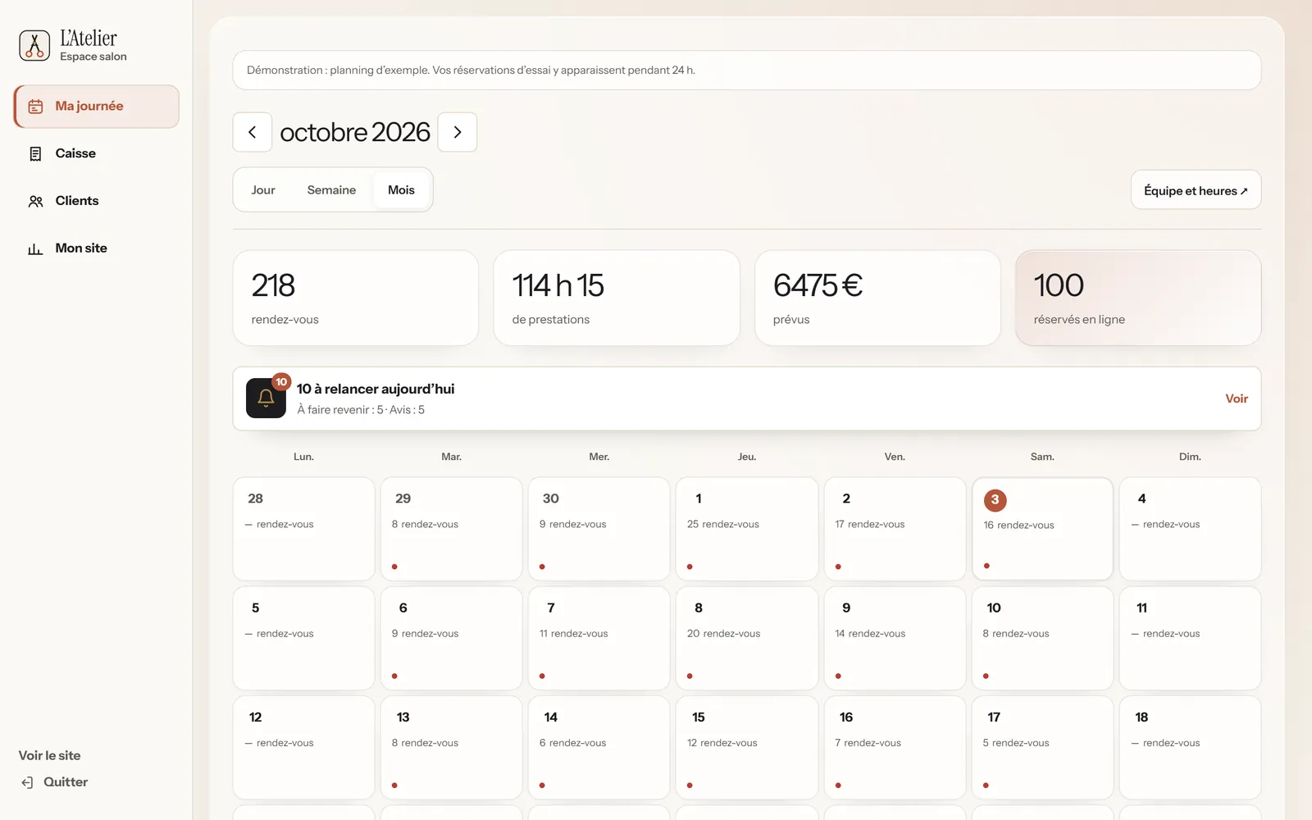Select day 16 with 7 rendez-vous
This screenshot has height=820, width=1312.
(x=895, y=747)
